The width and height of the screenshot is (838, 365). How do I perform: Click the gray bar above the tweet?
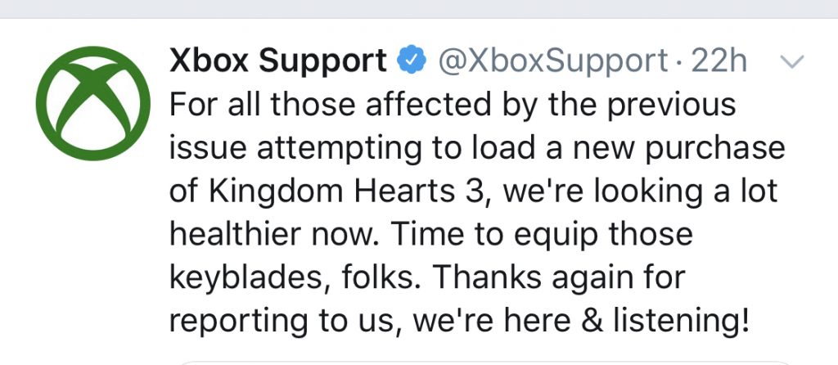[x=419, y=8]
